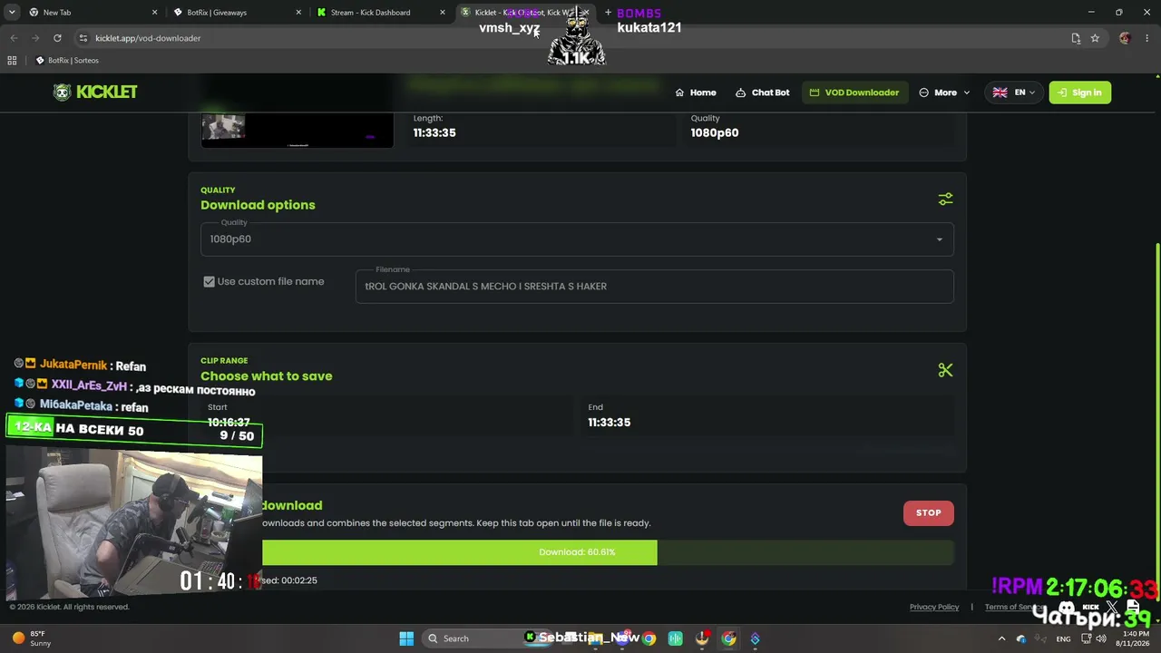Close the Stream - Kick Dashboard tab

pos(443,13)
